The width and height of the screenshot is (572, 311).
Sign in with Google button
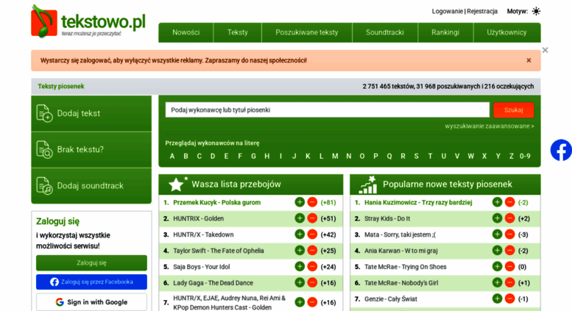pyautogui.click(x=91, y=301)
